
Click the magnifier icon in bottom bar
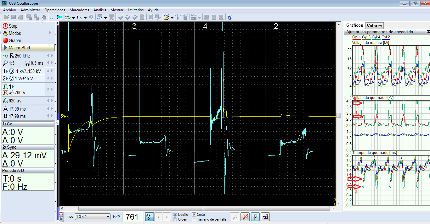(235, 217)
